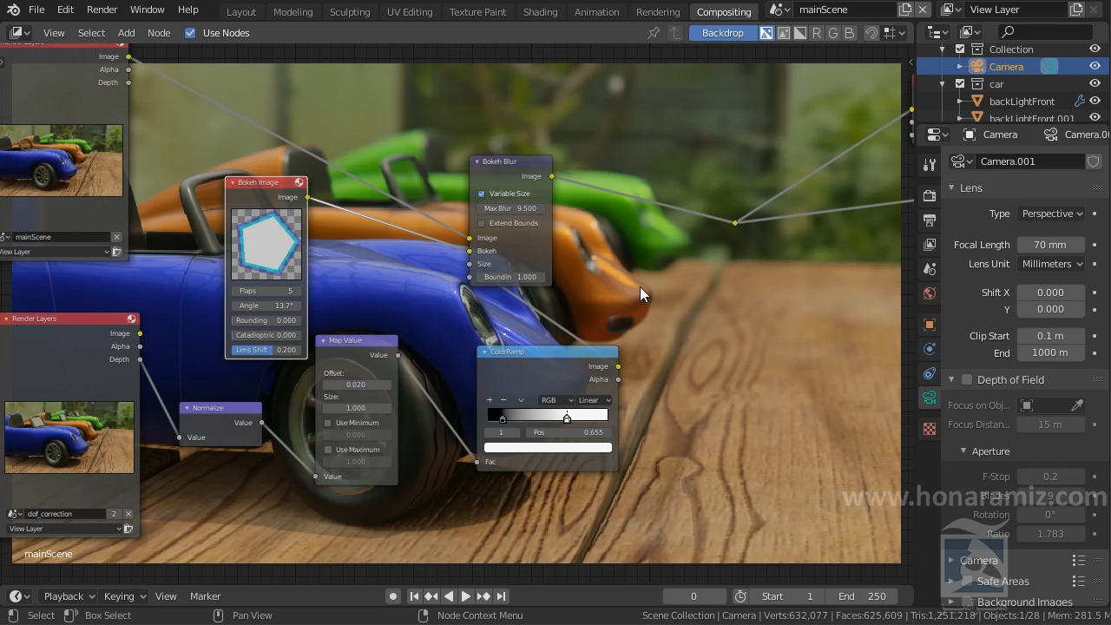Switch to the Animation workspace tab
Screen dimensions: 1111x625
pos(596,11)
